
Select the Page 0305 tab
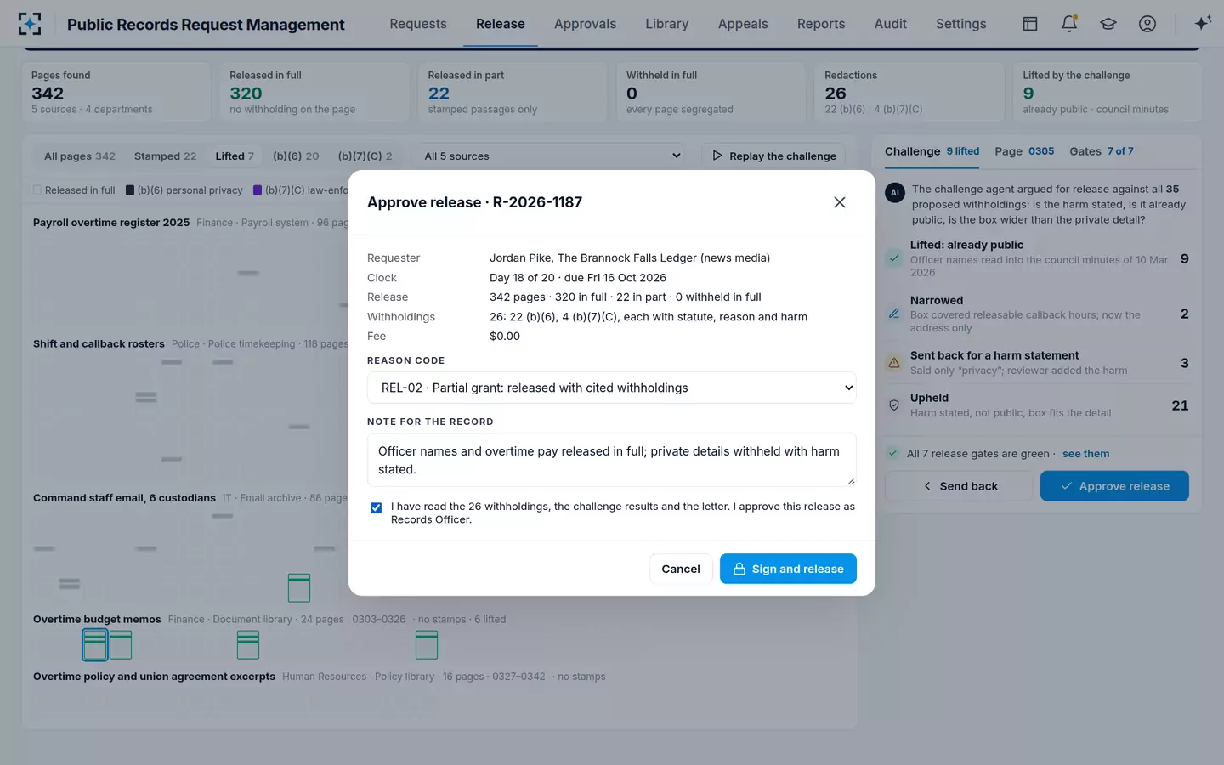tap(1024, 151)
